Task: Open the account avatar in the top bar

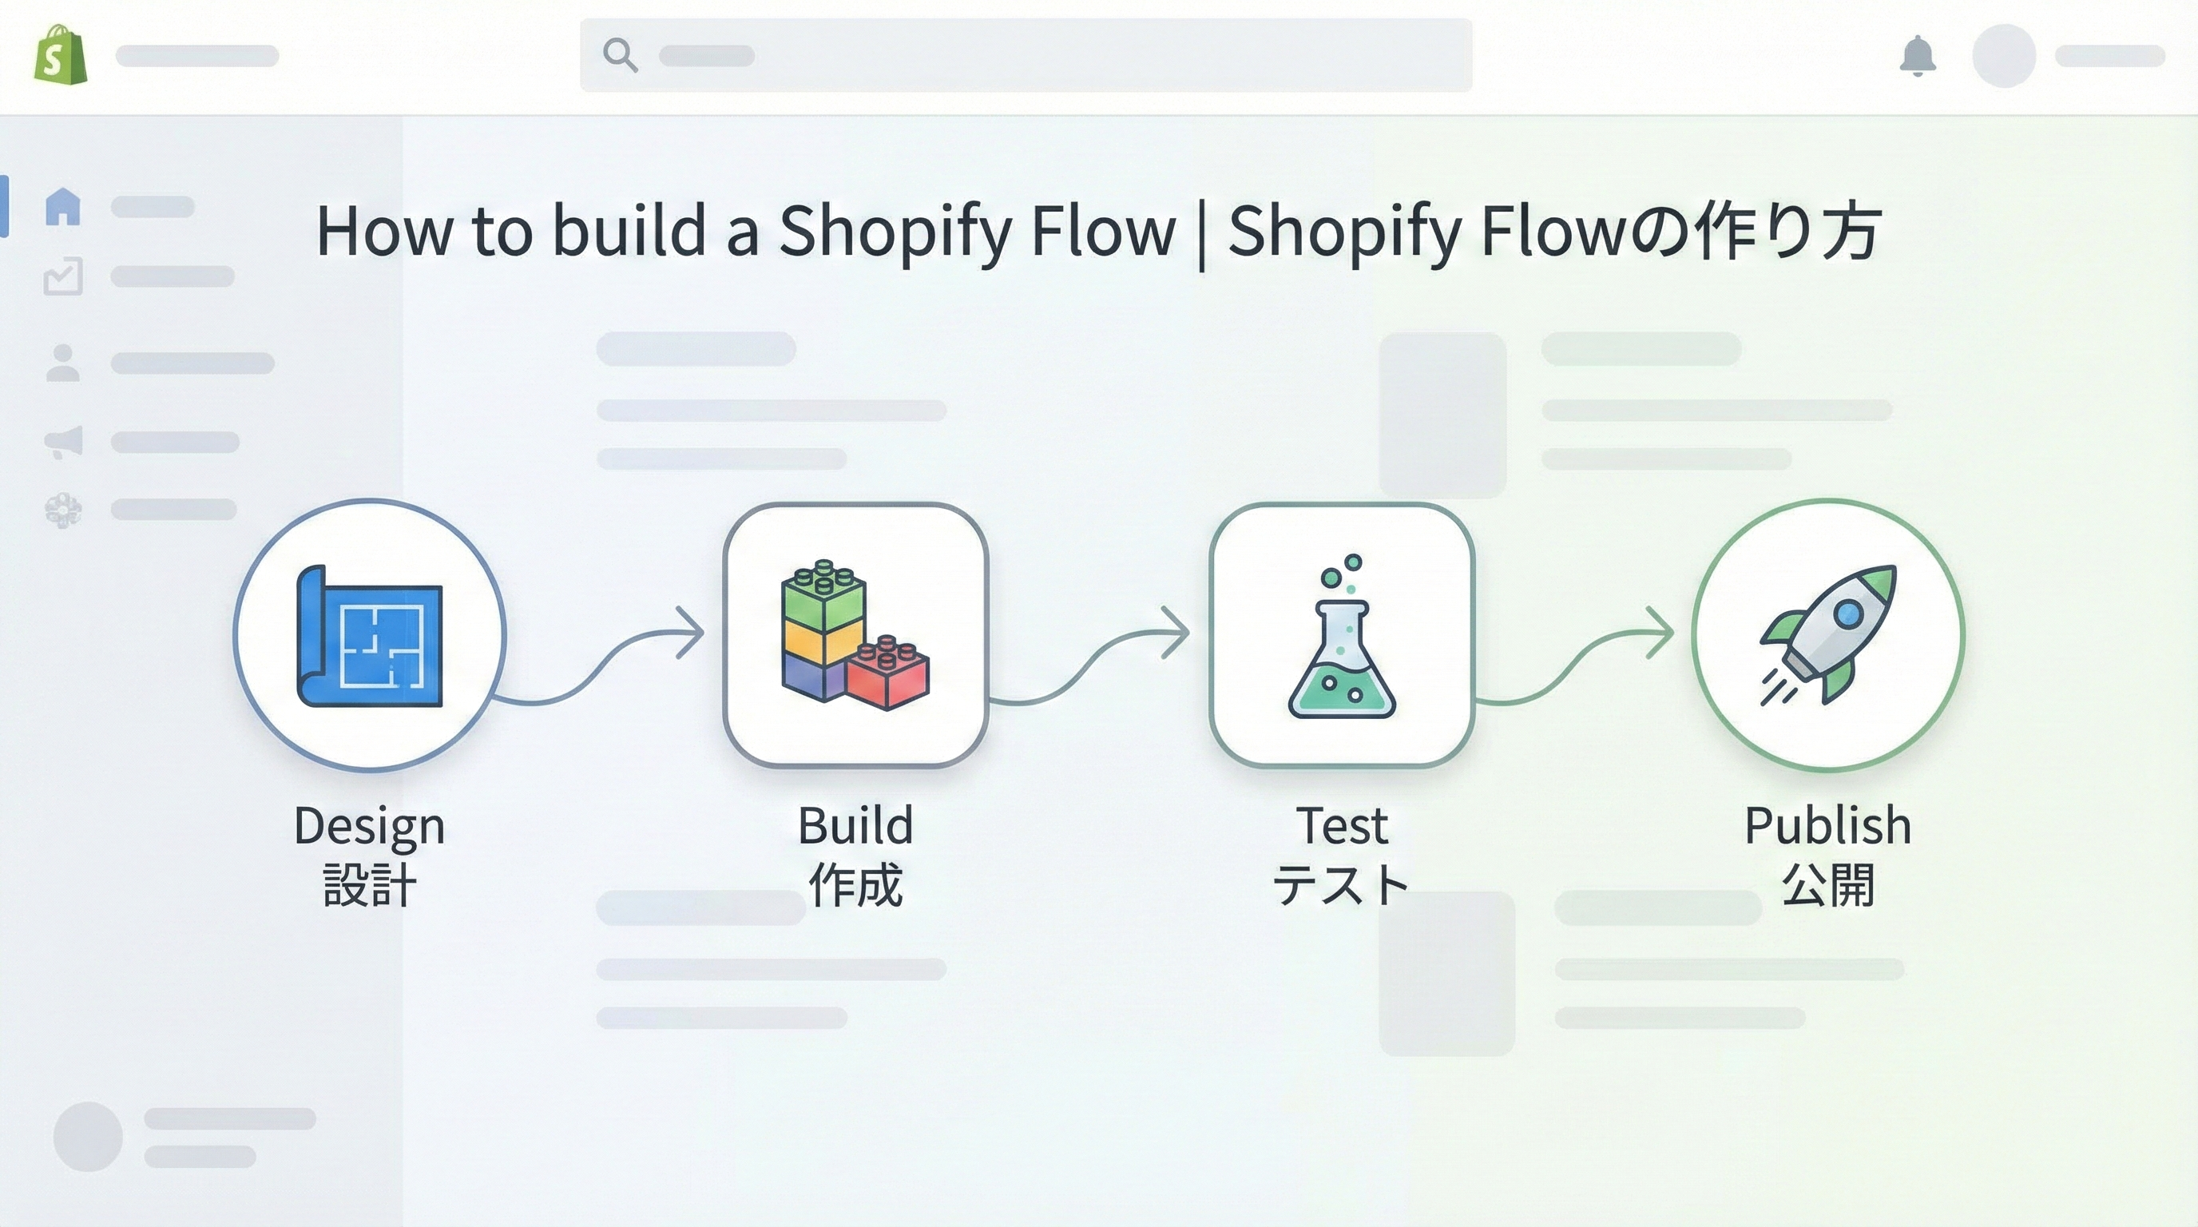Action: tap(2003, 56)
